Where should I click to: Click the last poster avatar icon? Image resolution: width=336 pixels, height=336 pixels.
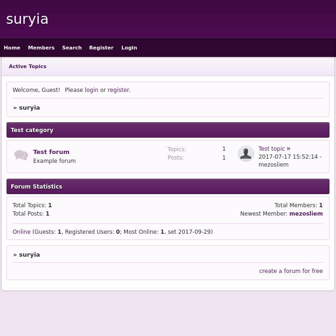(x=246, y=154)
